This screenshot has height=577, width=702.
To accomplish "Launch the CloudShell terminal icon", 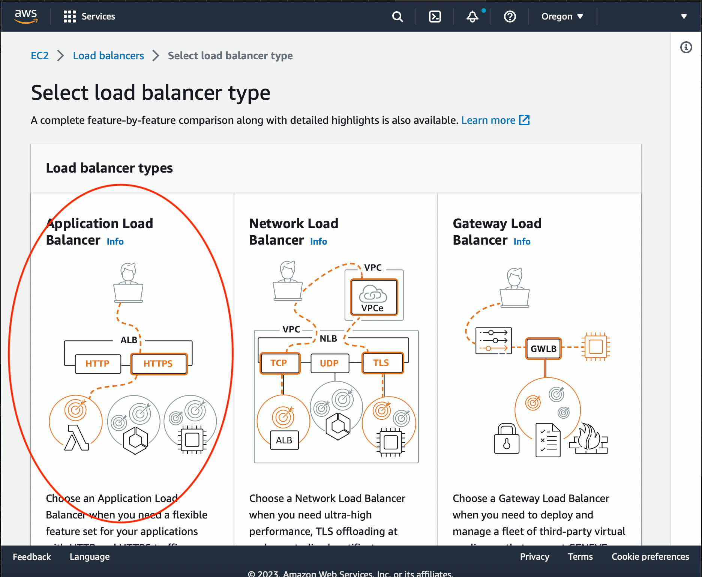I will point(435,17).
